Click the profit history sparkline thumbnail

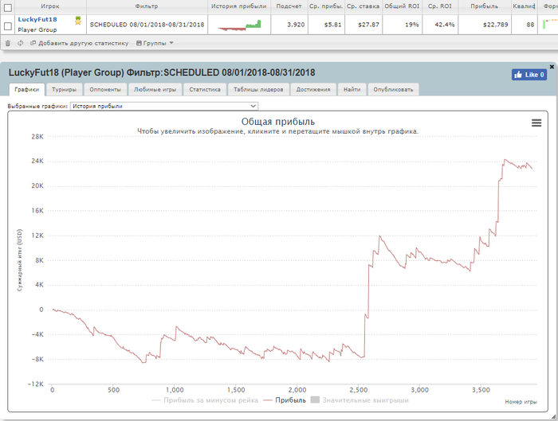click(x=239, y=25)
